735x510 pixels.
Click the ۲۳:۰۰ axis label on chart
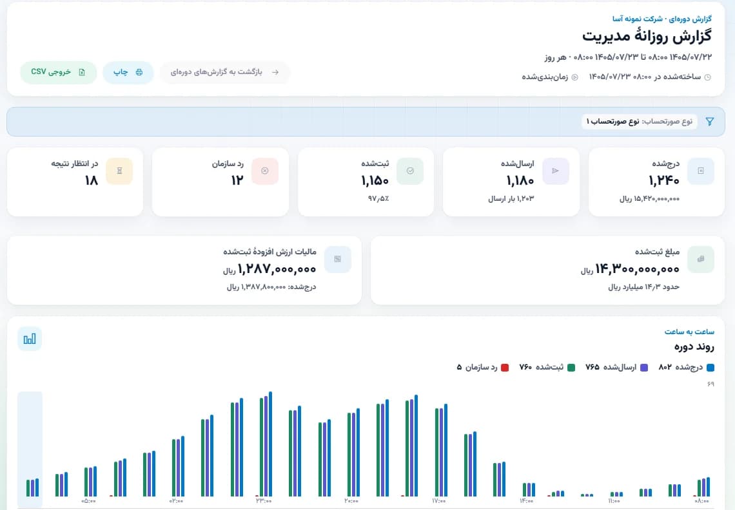pos(264,501)
